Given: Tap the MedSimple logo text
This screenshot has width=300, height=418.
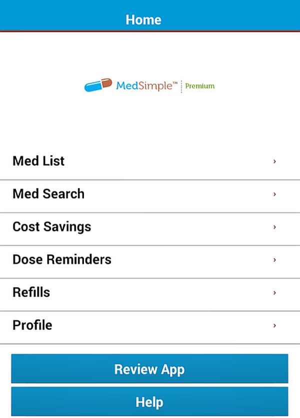Looking at the screenshot, I should pos(144,86).
